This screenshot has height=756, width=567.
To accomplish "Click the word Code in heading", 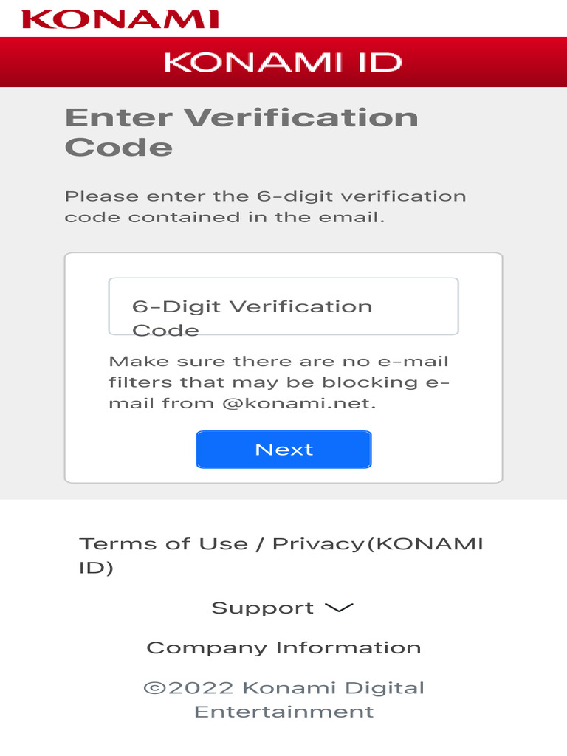I will click(119, 147).
